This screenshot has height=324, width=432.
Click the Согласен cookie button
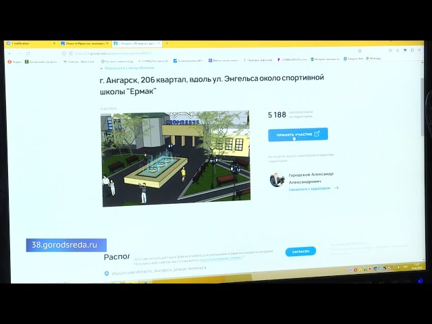point(300,251)
